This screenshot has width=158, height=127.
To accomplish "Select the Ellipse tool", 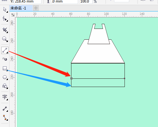I will (x=5, y=77).
